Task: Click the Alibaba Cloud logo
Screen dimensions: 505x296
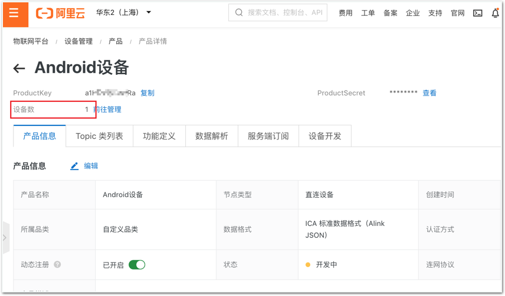Action: 61,13
